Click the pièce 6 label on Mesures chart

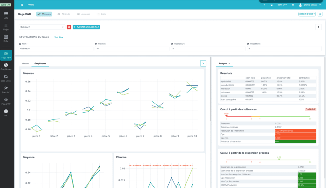[x=123, y=136]
